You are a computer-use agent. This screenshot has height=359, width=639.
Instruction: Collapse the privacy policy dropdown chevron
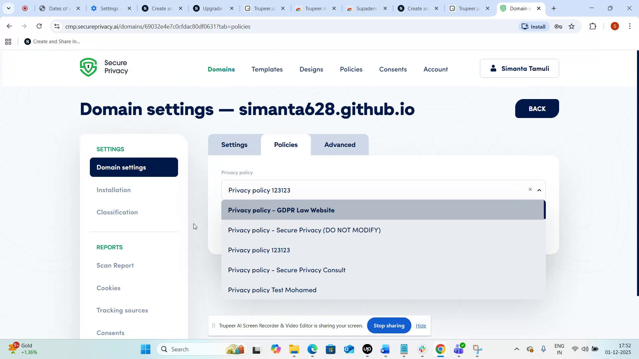point(539,190)
